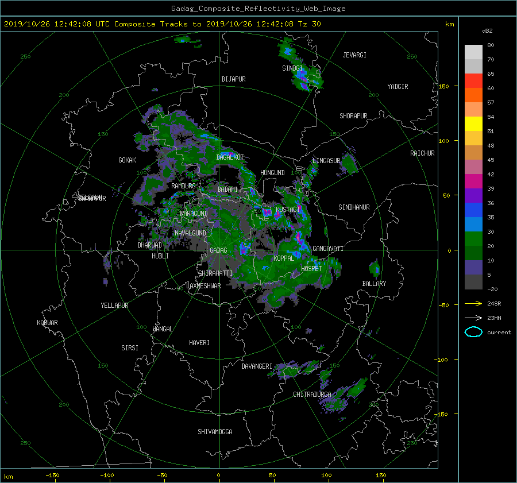Click the DAVANGERI city label
Screen dimensions: 517x483
tap(257, 366)
